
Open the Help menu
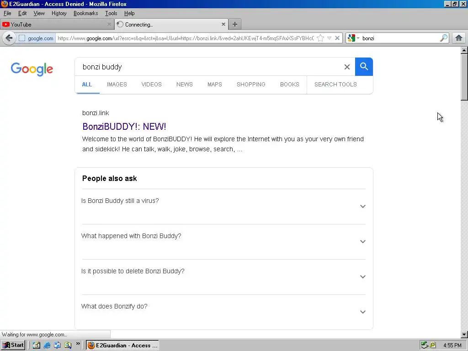129,13
